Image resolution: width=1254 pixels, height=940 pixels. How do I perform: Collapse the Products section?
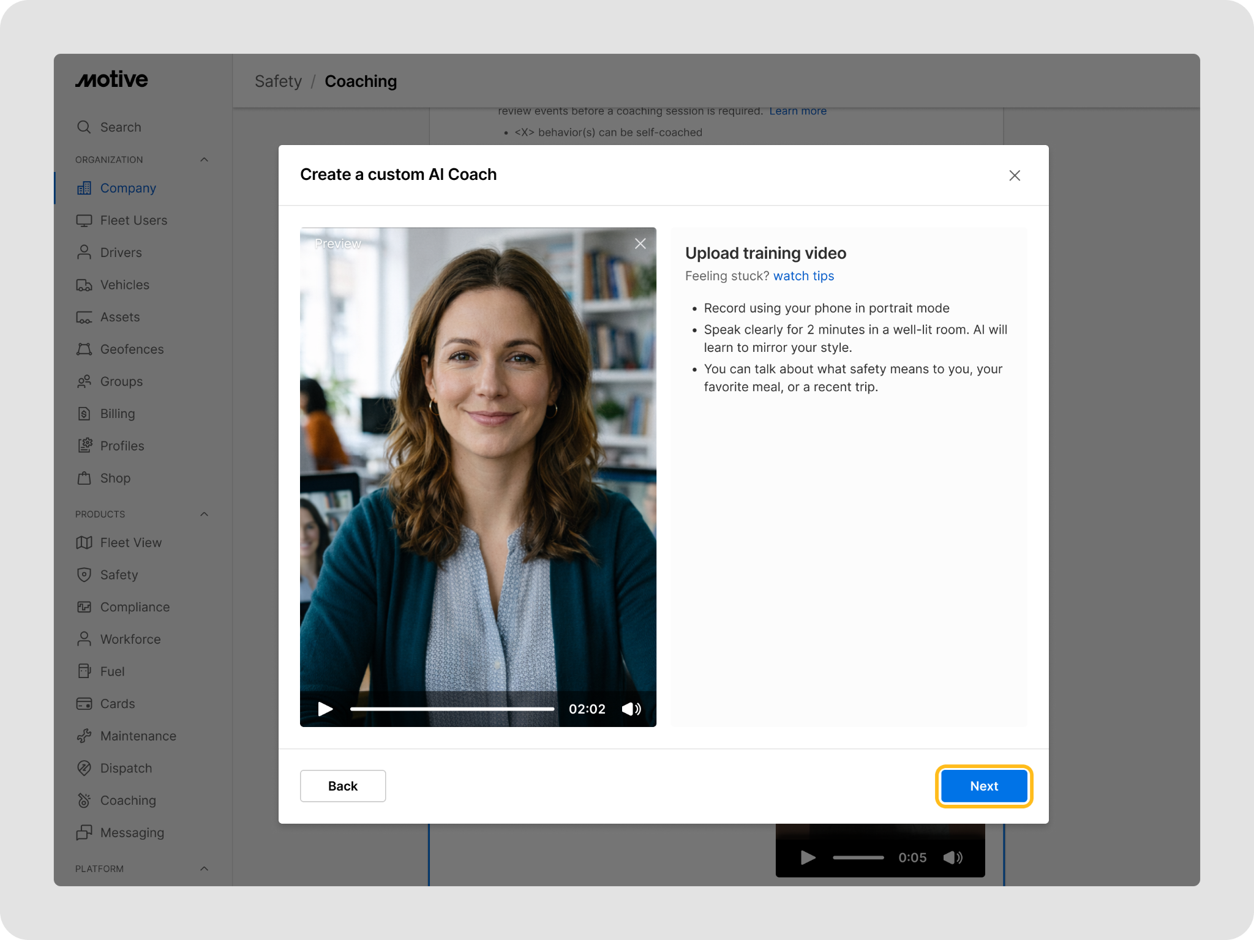tap(205, 514)
